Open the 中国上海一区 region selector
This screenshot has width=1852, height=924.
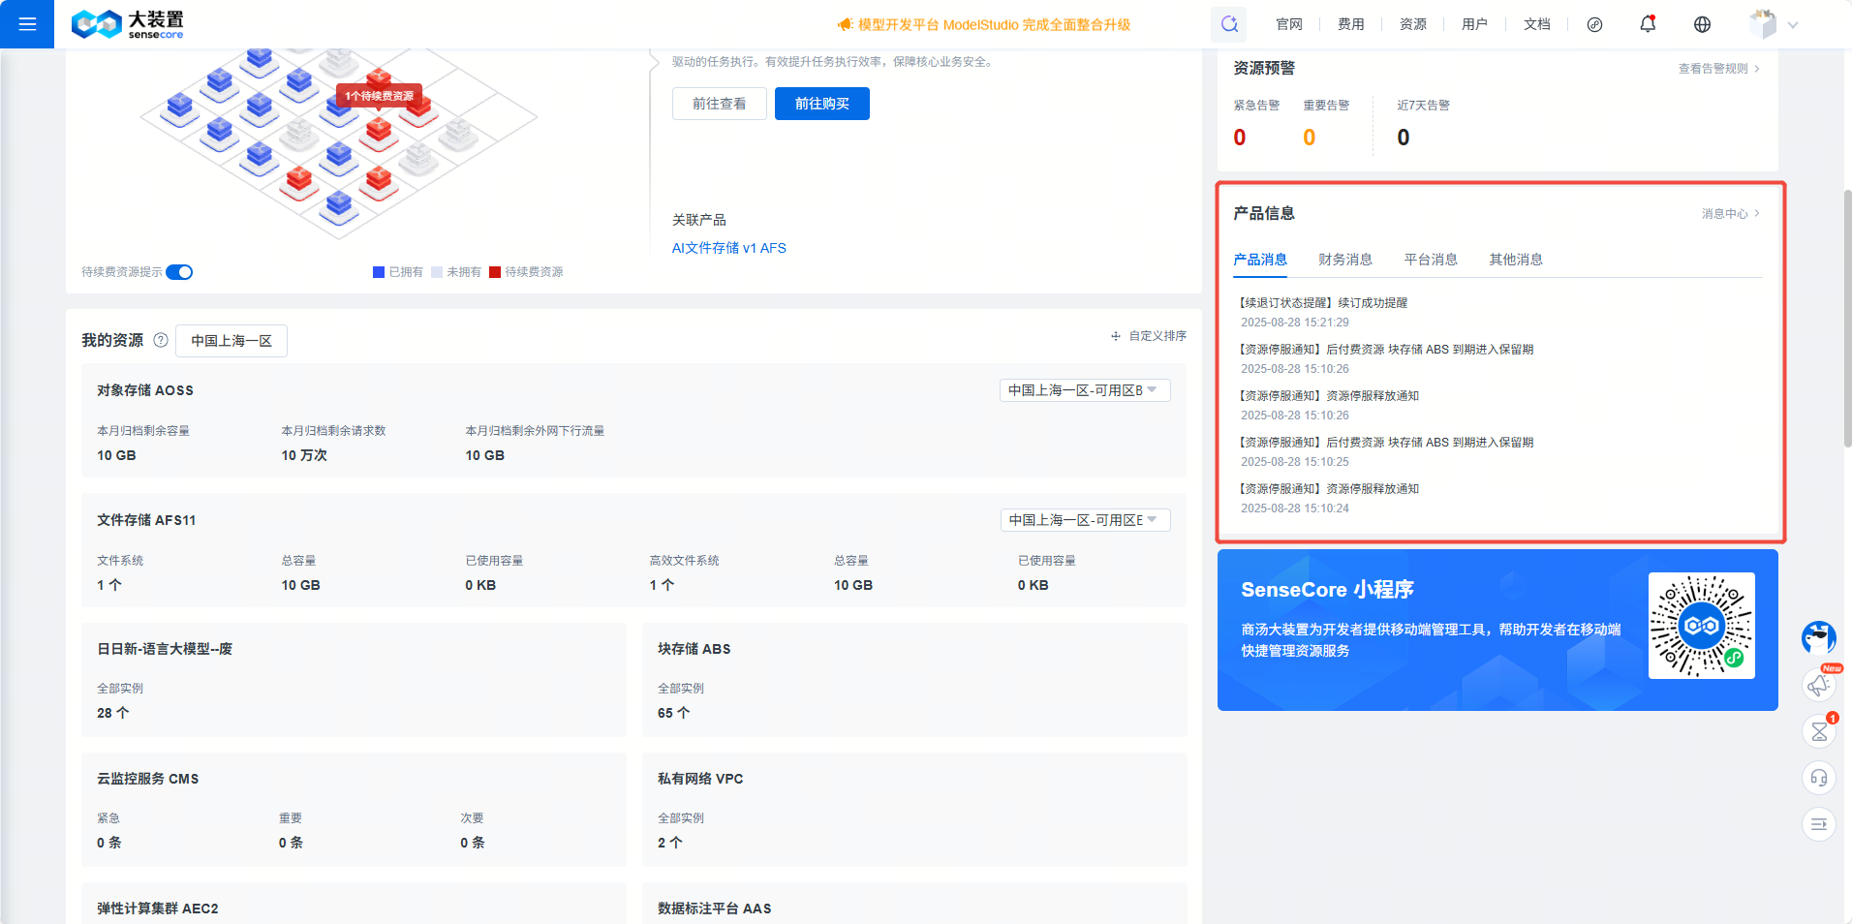231,341
